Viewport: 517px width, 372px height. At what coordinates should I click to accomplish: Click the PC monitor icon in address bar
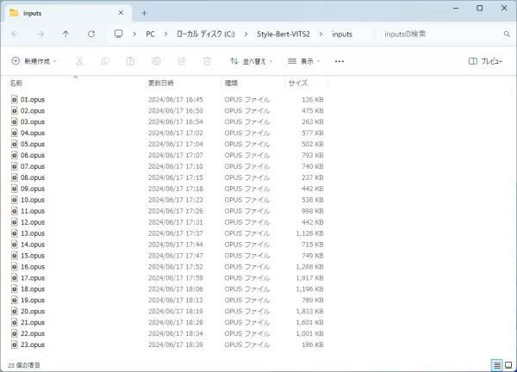click(118, 34)
